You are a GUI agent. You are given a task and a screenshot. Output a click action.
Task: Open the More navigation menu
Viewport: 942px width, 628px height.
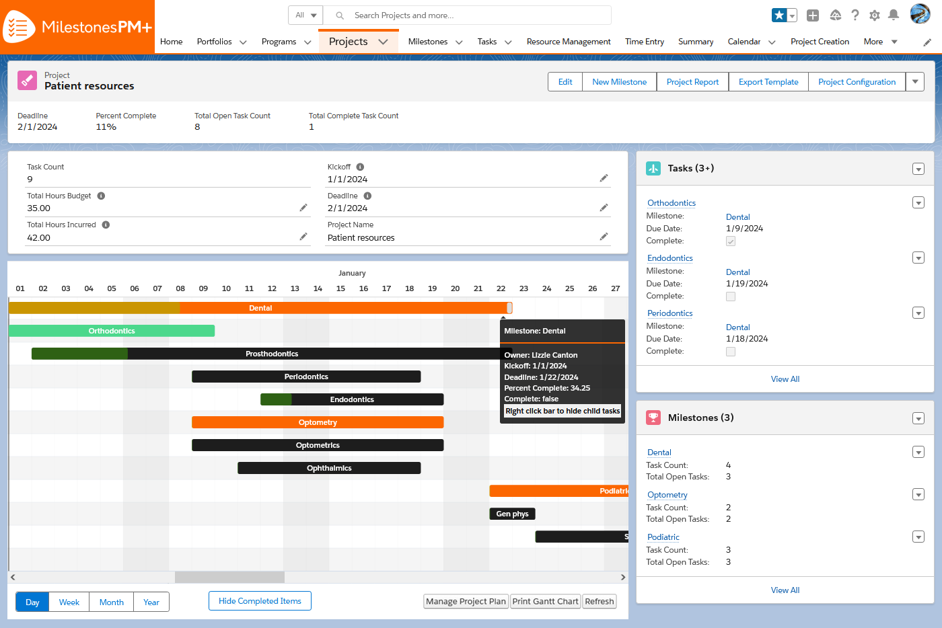coord(879,42)
